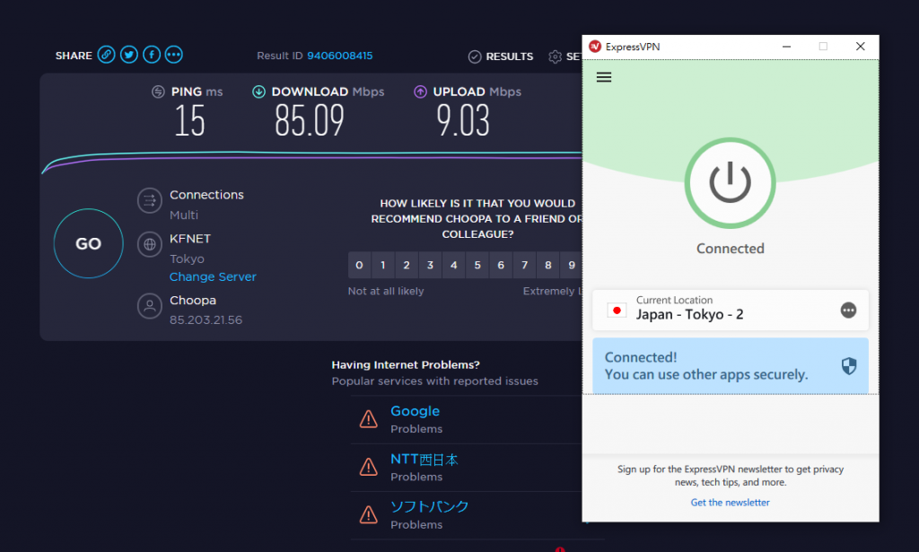Click warning icon beside Google

[369, 419]
